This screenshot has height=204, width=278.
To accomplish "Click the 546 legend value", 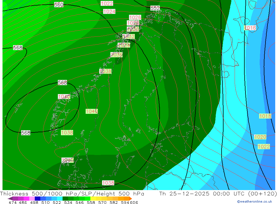I will point(80,202).
